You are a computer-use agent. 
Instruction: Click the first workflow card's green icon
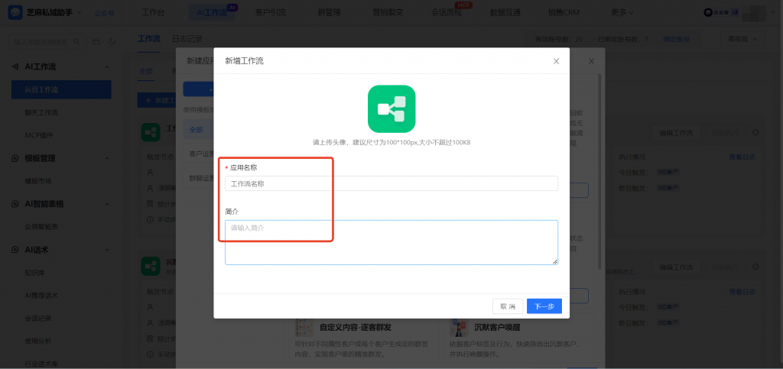pos(151,132)
